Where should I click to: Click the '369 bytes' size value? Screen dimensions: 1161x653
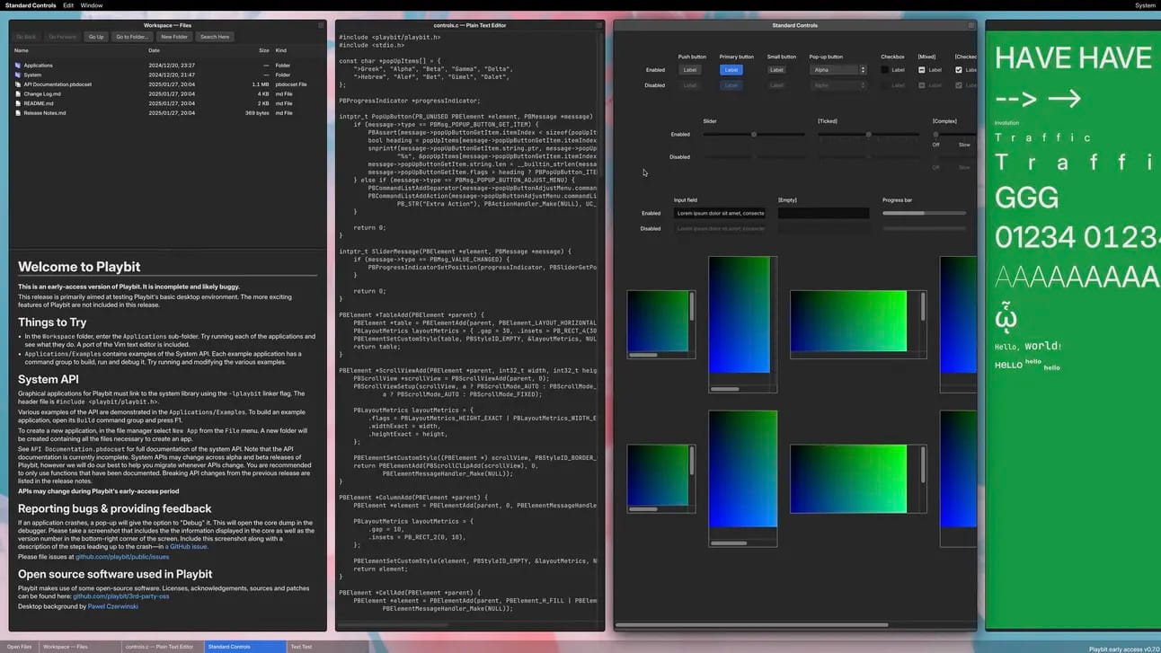257,113
